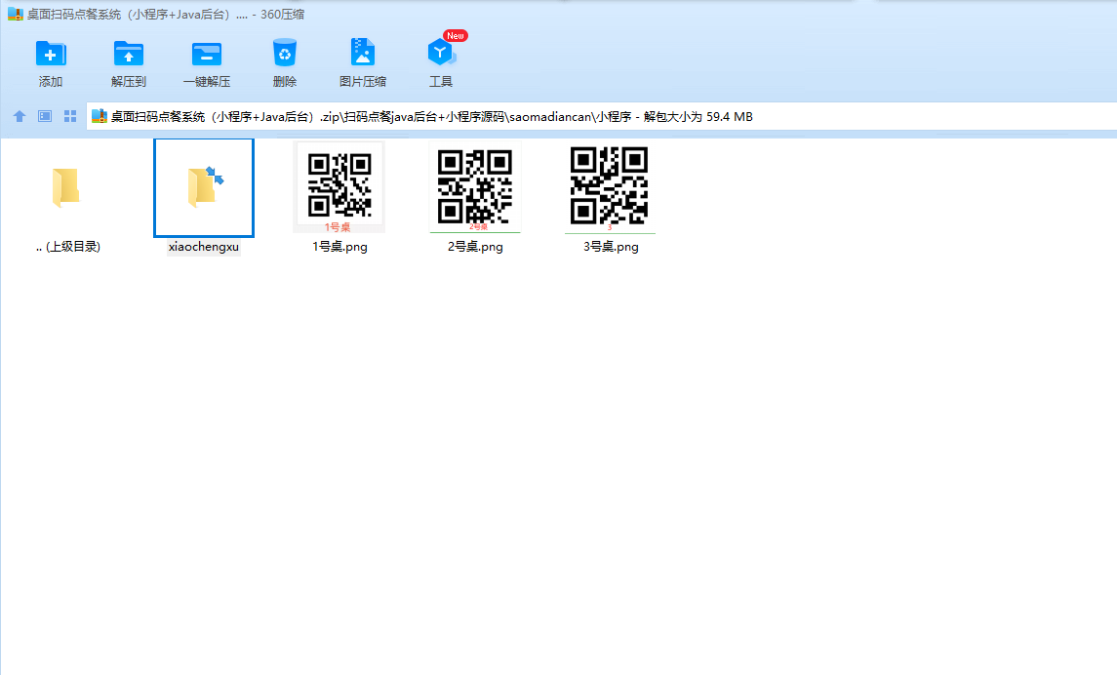Image resolution: width=1117 pixels, height=675 pixels.
Task: Open the 图片压缩 image compression tool
Action: point(363,54)
